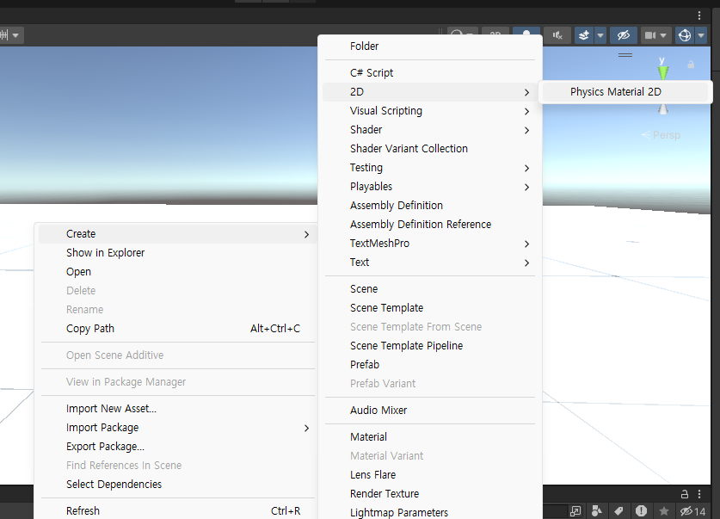Toggle hidden packages visibility showing 14

693,511
